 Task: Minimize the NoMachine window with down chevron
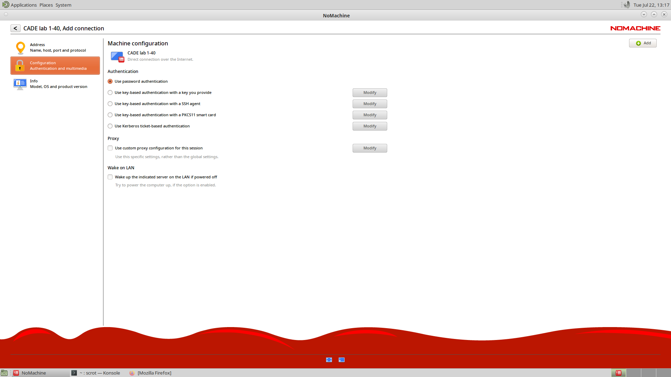[644, 14]
